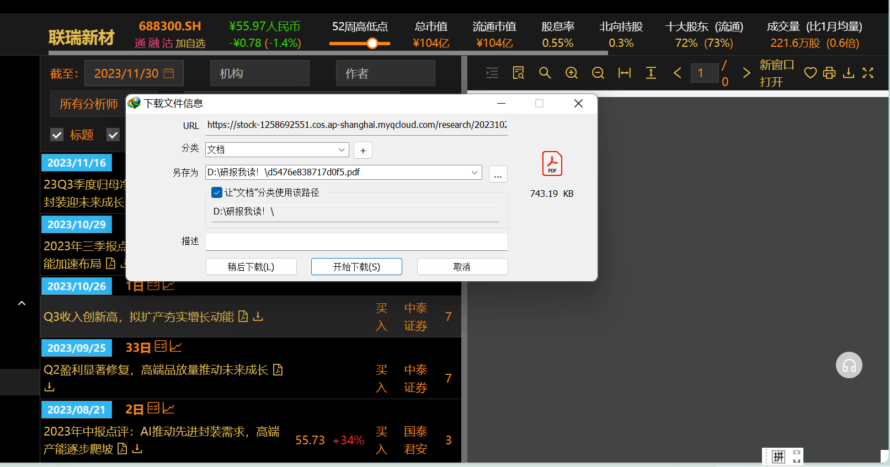Expand the 另存为 save path dropdown
This screenshot has height=467, width=890.
(x=475, y=172)
